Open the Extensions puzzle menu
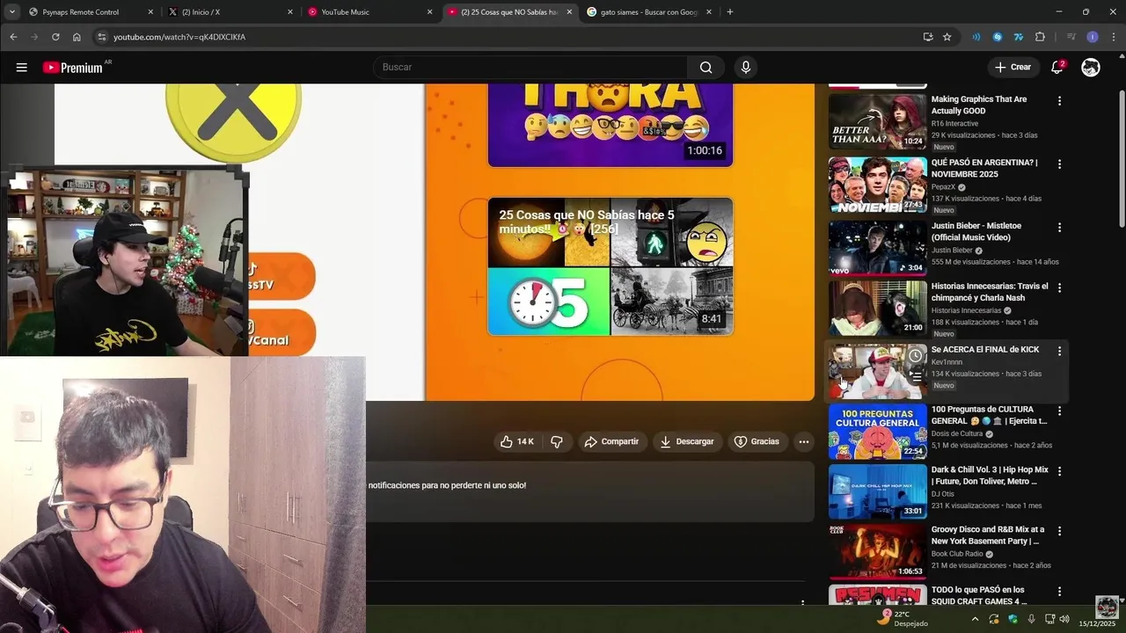Screen dimensions: 1126x633 [x=1040, y=37]
